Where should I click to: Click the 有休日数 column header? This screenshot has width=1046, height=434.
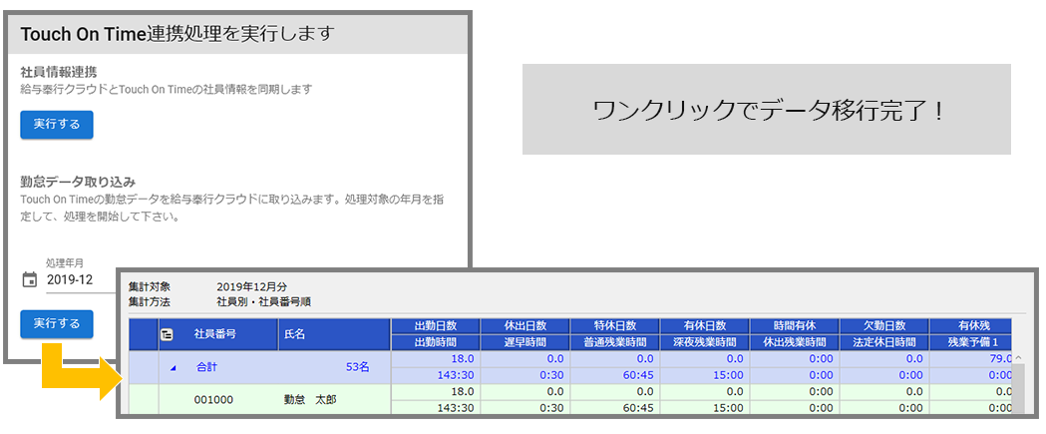click(705, 326)
